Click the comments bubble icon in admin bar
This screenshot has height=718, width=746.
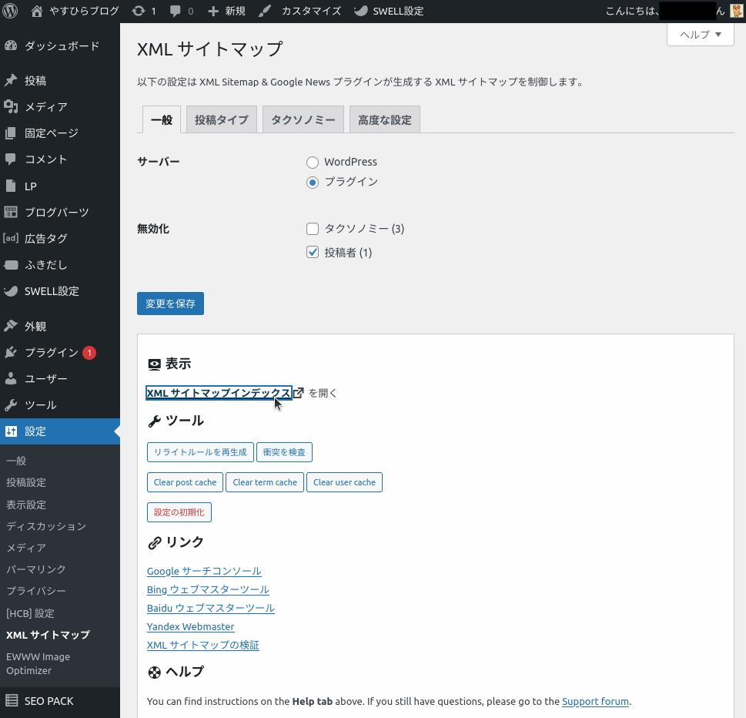pos(176,11)
